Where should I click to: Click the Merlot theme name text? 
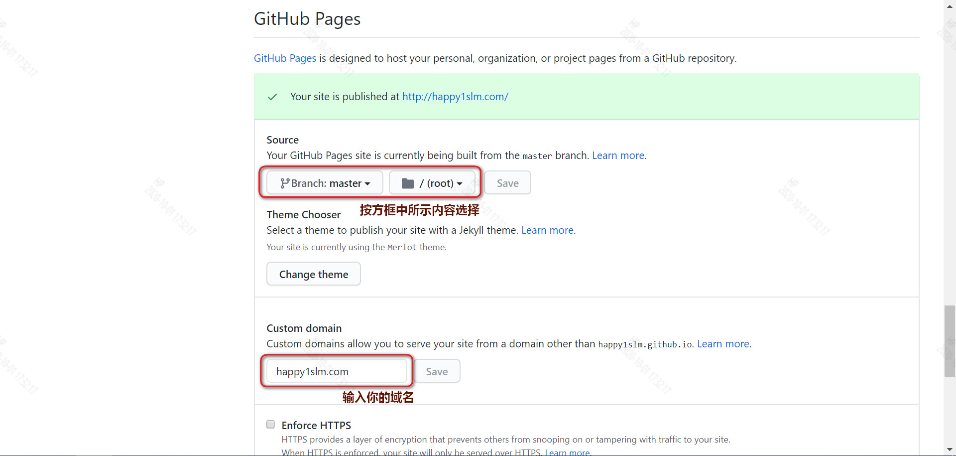click(402, 247)
